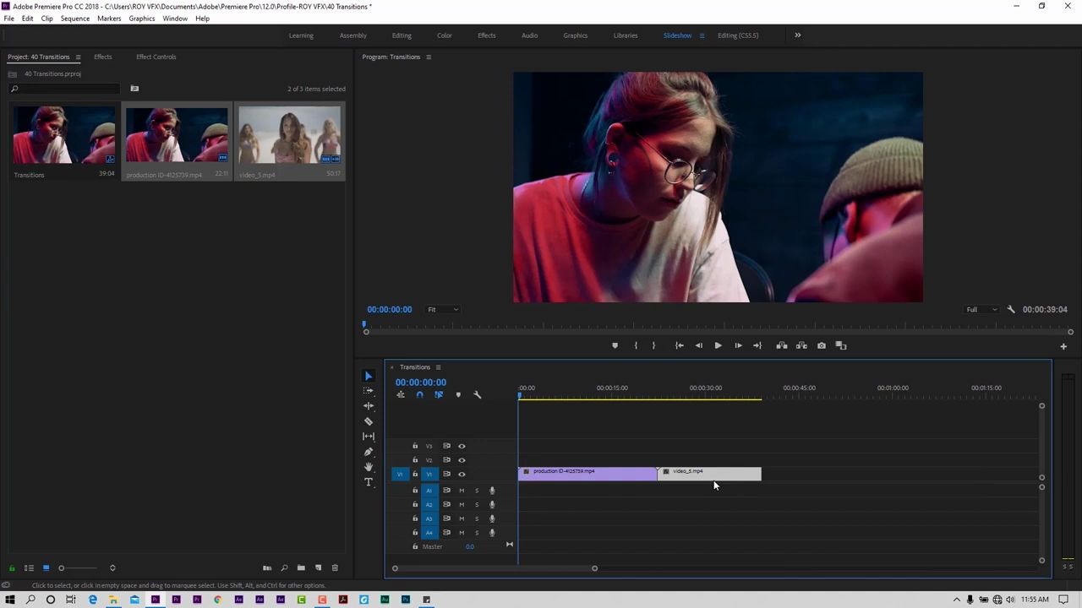Select the Pen tool
Image resolution: width=1082 pixels, height=608 pixels.
click(x=369, y=452)
